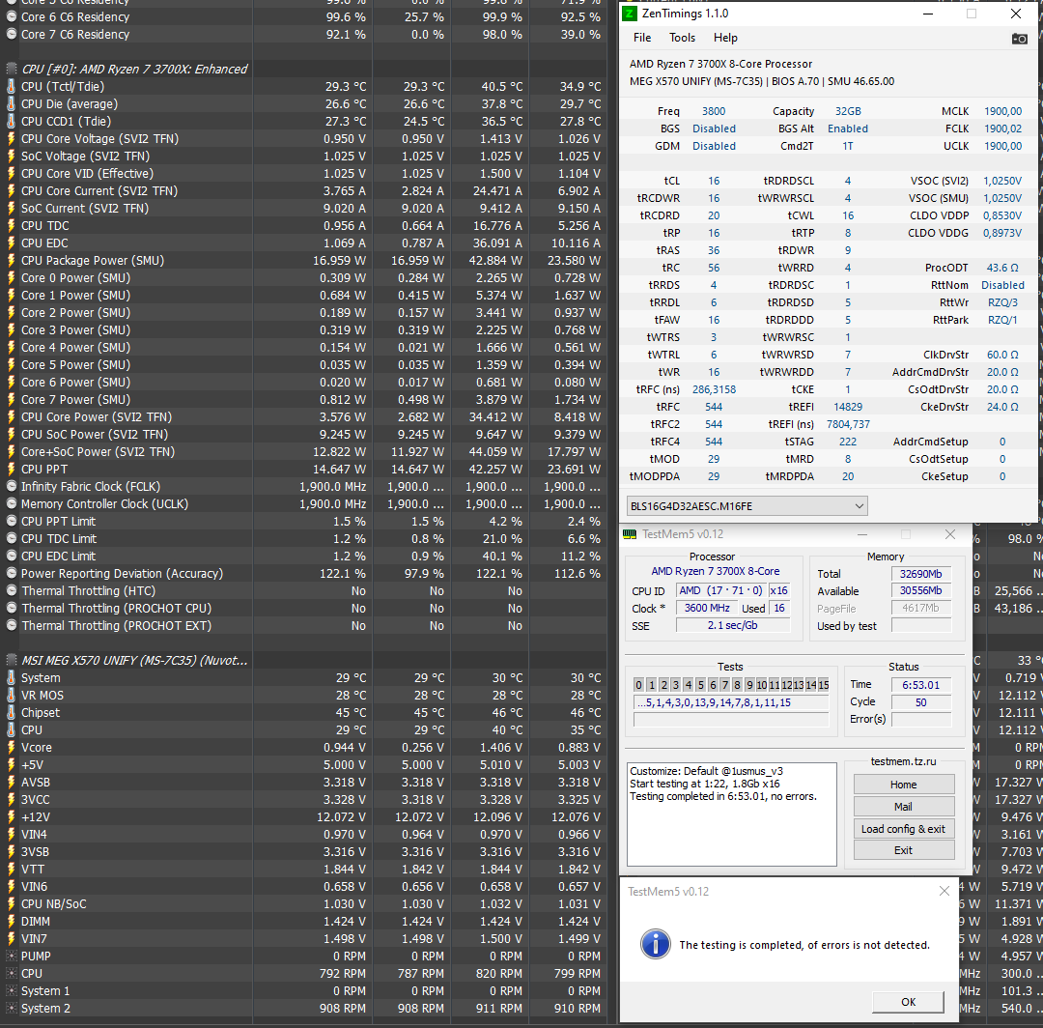Click test number 0 box in Tests
Viewport: 1043px width, 1028px height.
(638, 685)
